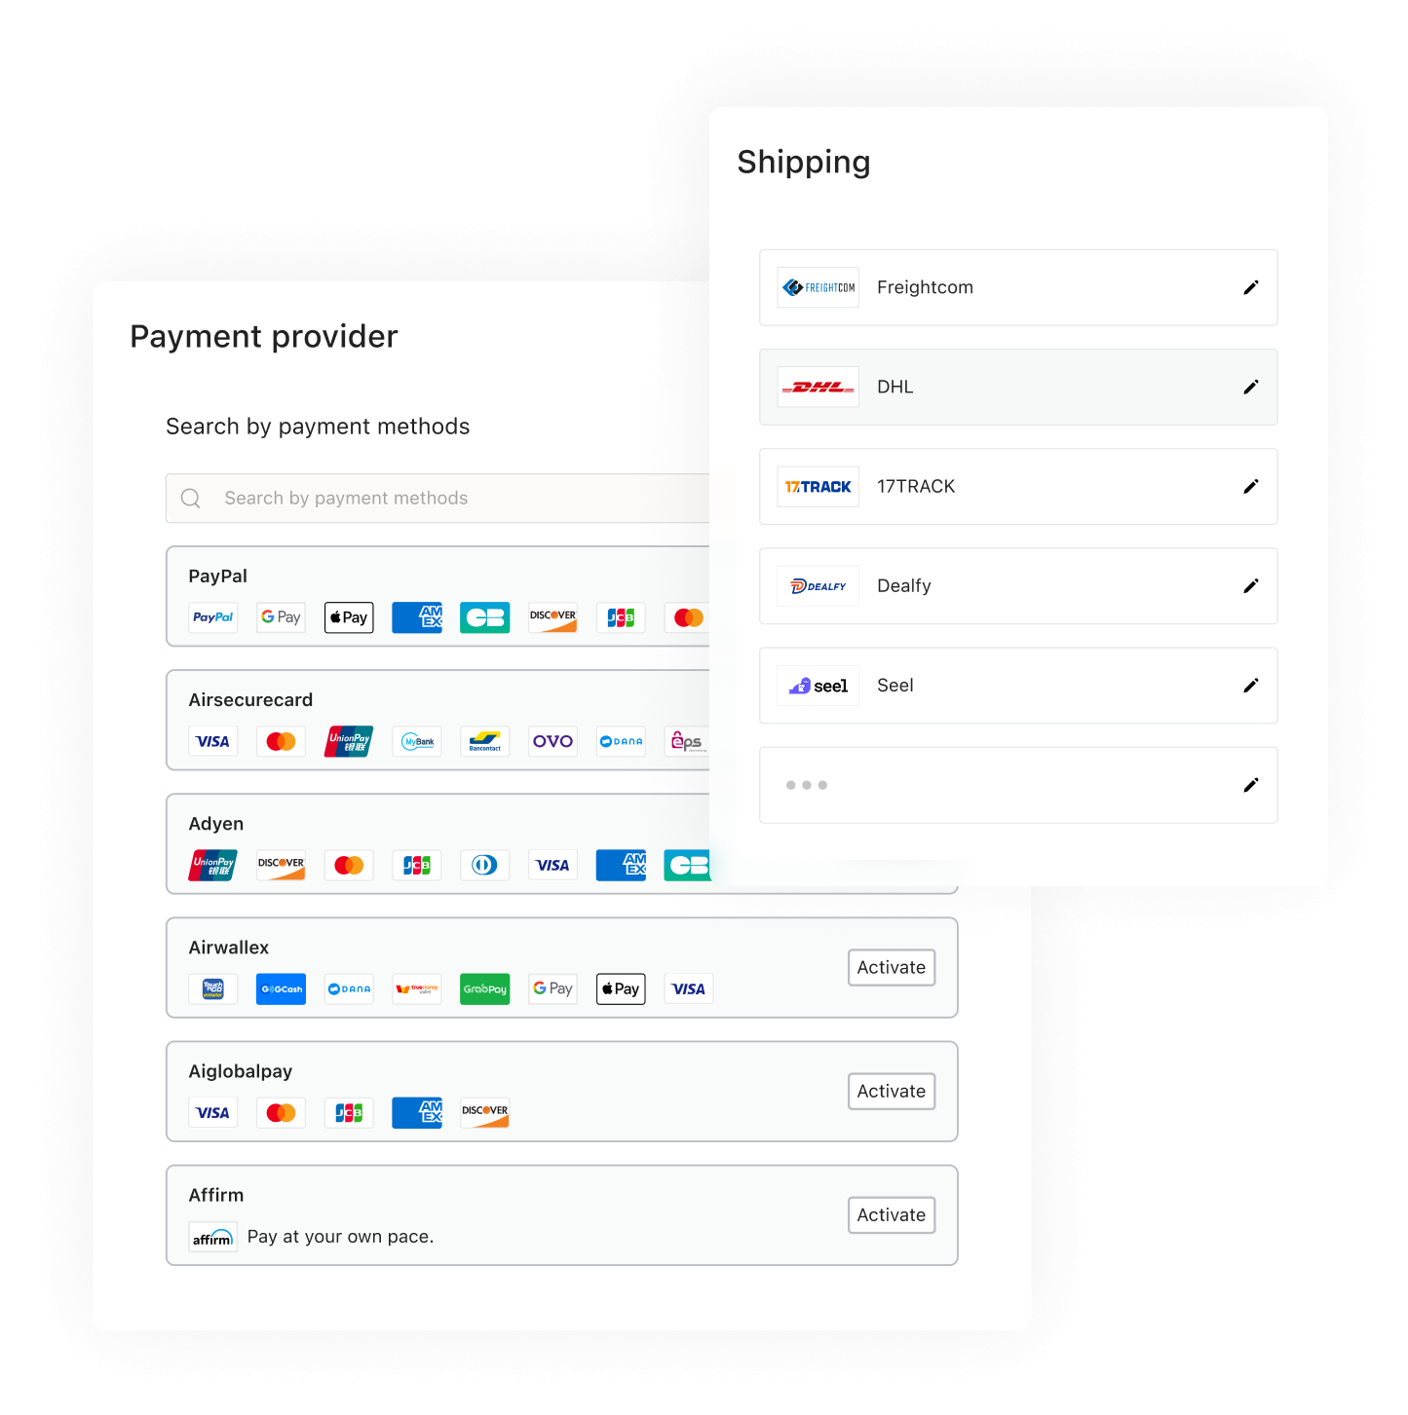Click the OVO icon under Airsecurecard

point(552,741)
